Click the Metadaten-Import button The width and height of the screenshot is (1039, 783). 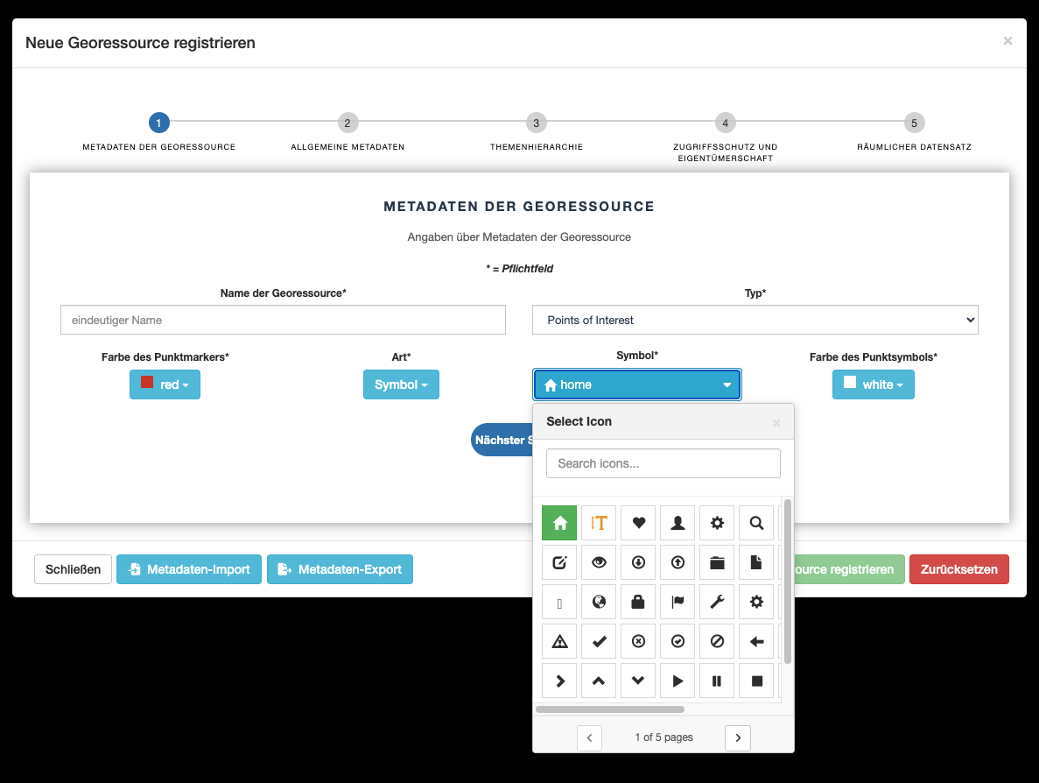[189, 569]
